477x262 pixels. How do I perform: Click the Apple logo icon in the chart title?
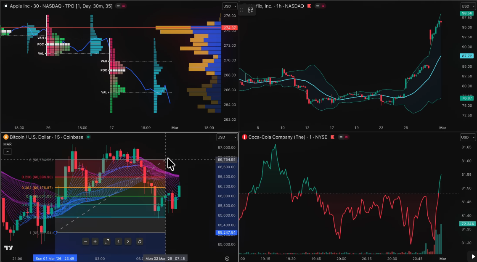pyautogui.click(x=5, y=6)
